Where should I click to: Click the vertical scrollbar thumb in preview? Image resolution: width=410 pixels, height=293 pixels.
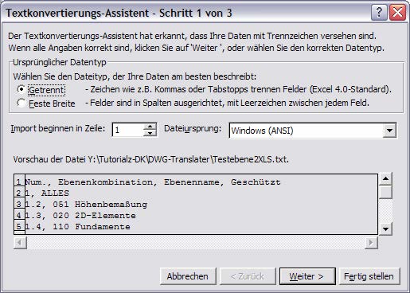point(385,192)
